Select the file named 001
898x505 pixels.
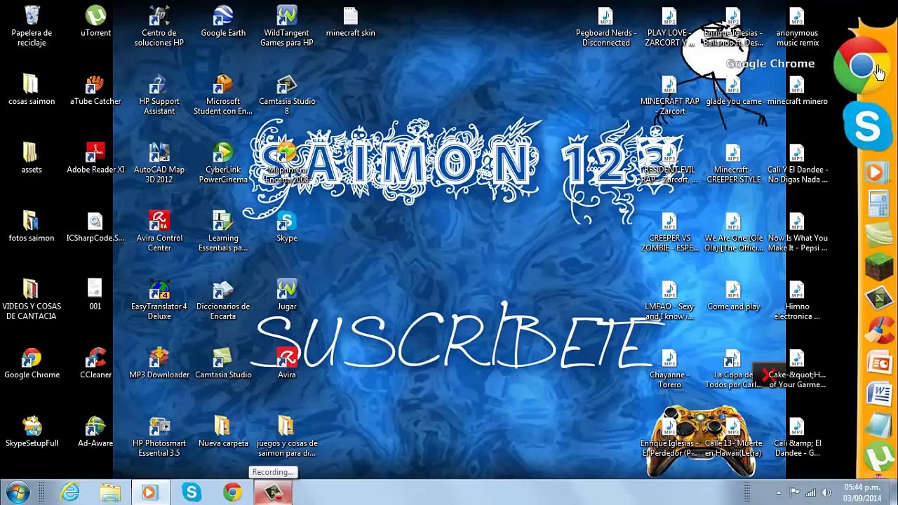point(95,295)
